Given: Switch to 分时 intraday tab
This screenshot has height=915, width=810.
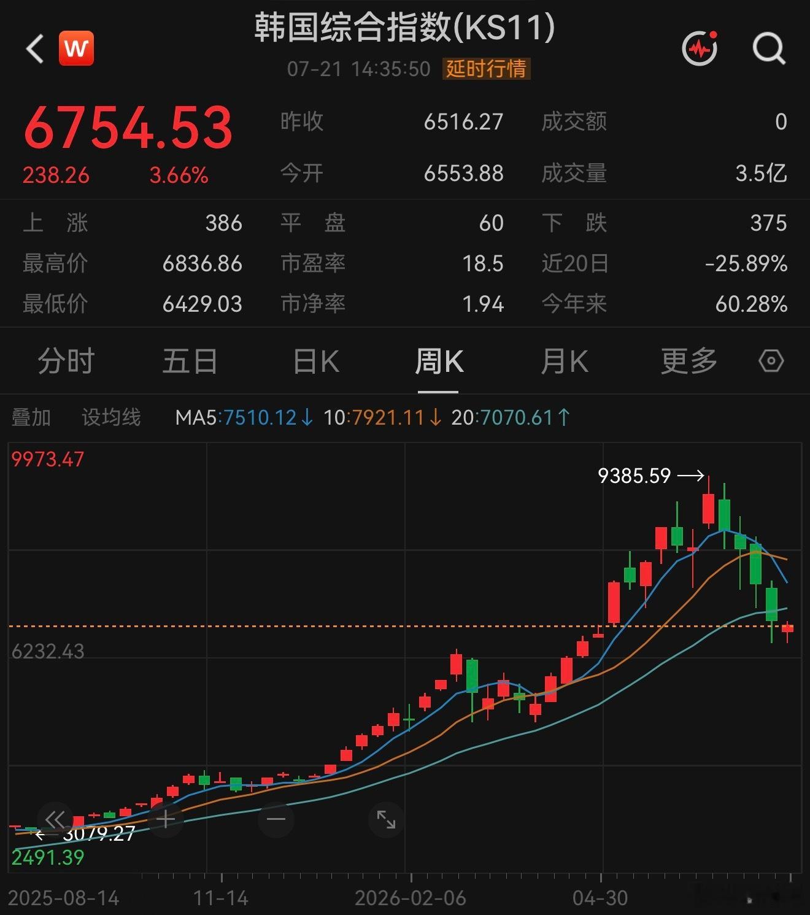Looking at the screenshot, I should (66, 361).
